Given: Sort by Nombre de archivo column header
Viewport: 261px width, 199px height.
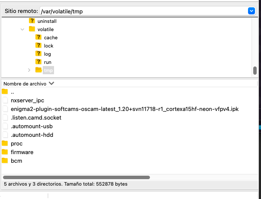Looking at the screenshot, I should 26,83.
